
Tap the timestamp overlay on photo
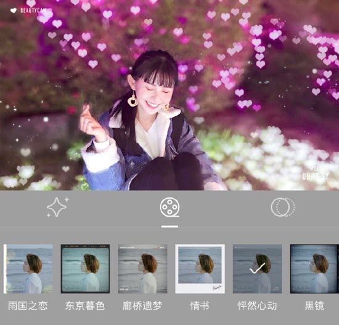[x=315, y=174]
